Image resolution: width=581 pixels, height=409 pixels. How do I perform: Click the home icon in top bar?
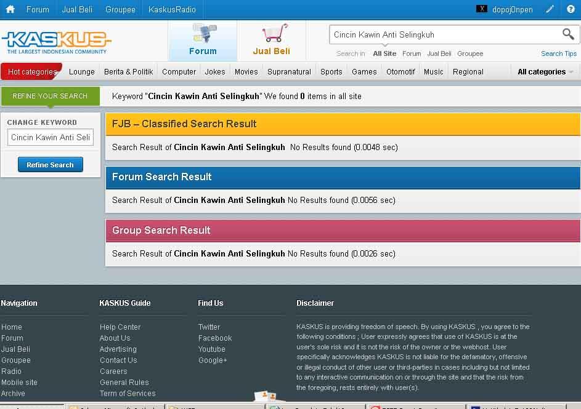click(x=10, y=9)
